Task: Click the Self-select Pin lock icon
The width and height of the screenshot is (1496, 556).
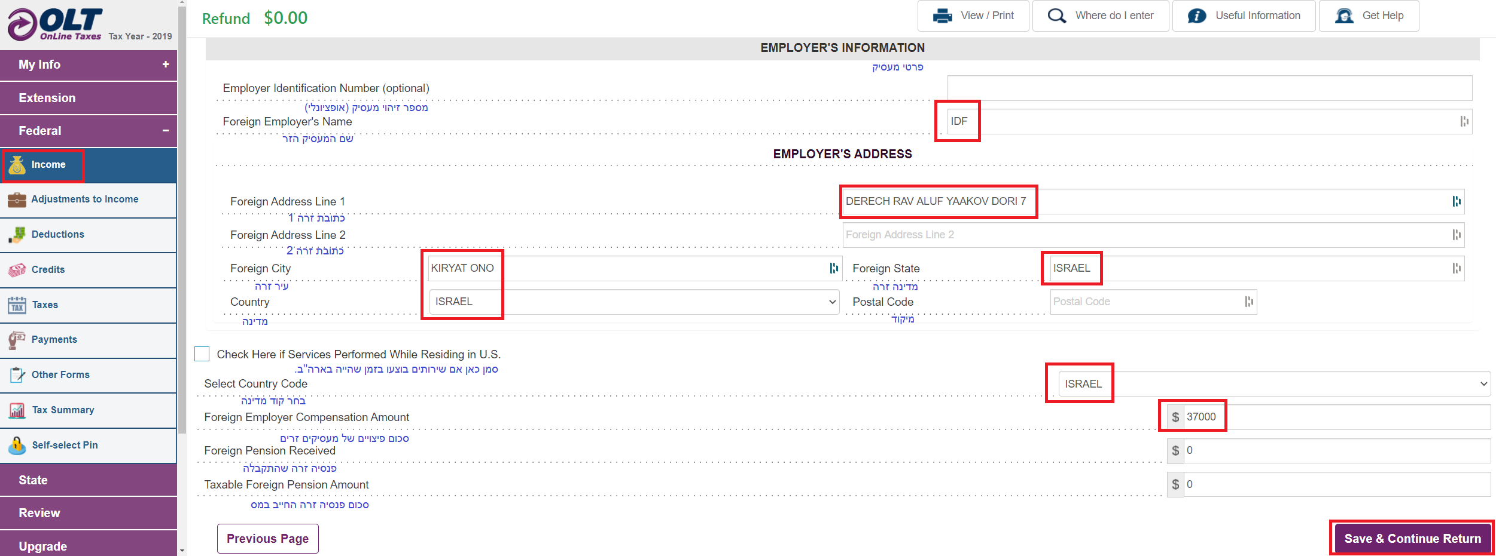Action: point(17,446)
